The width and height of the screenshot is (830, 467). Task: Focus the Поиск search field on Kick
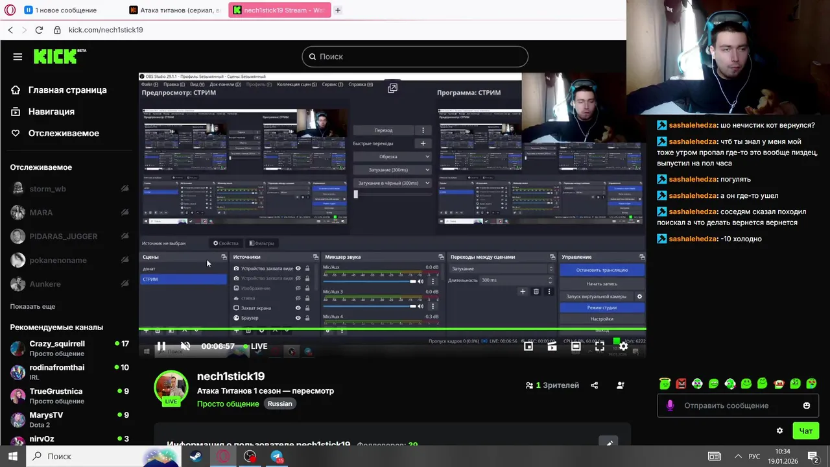click(415, 56)
